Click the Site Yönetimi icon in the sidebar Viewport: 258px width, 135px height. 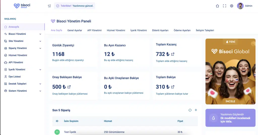[6, 41]
